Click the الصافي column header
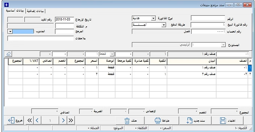Viewport: 255px width, 132px height. (46, 61)
